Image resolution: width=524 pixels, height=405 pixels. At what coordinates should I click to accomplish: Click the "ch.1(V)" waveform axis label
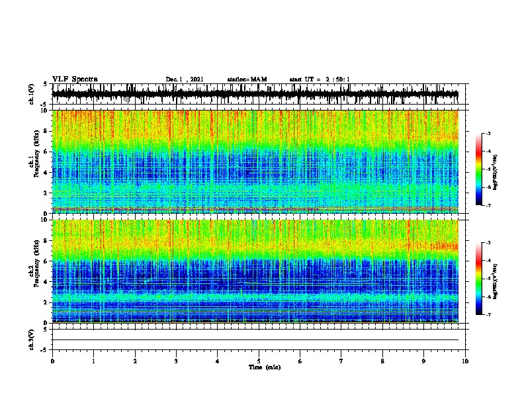click(x=32, y=94)
